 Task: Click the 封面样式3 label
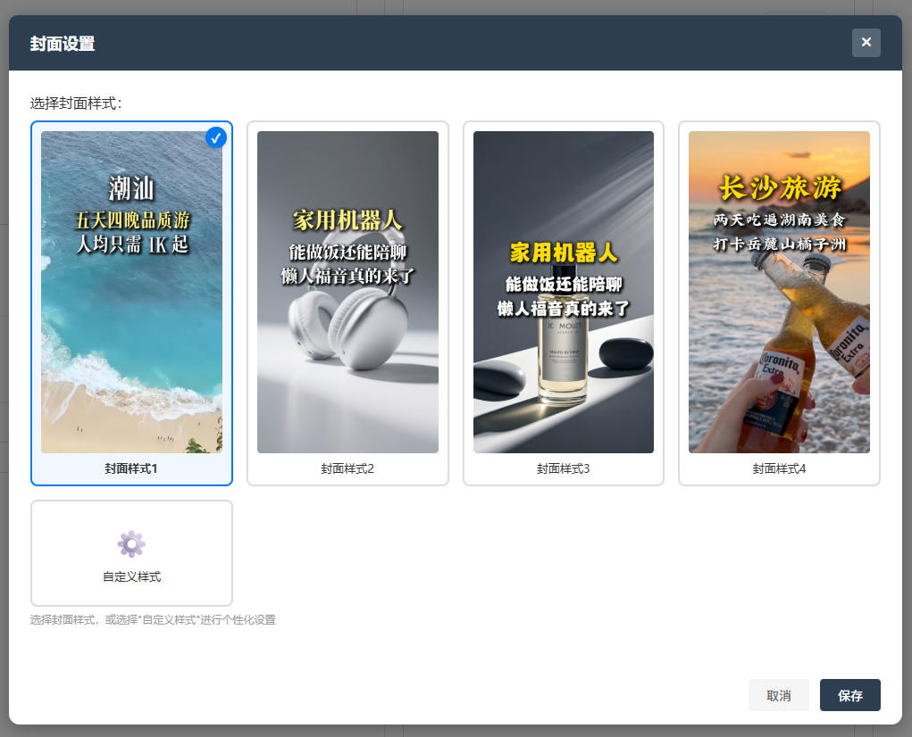(564, 468)
